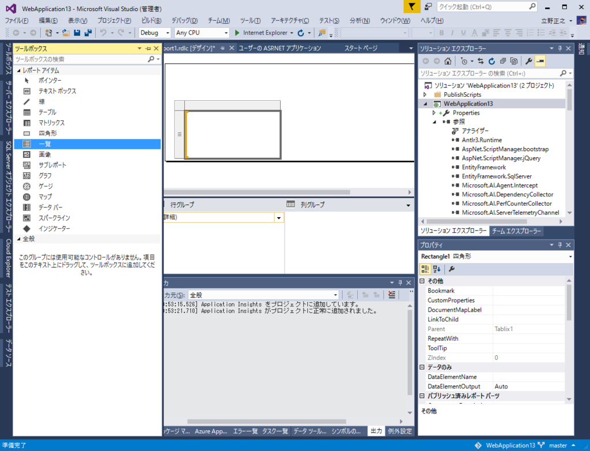This screenshot has width=590, height=451.
Task: Collapse the その他 property category
Action: [422, 281]
